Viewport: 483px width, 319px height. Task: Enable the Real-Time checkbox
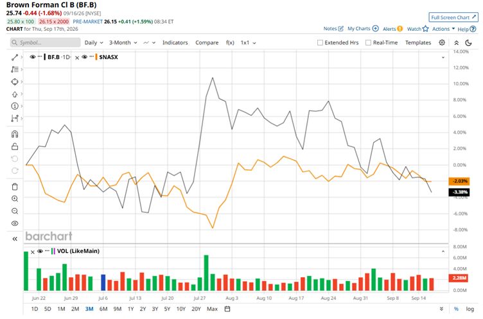(368, 42)
